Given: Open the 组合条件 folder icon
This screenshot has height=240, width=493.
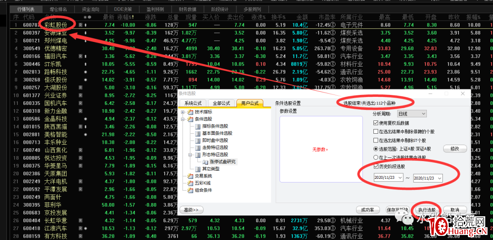Looking at the screenshot, I should pyautogui.click(x=190, y=190).
